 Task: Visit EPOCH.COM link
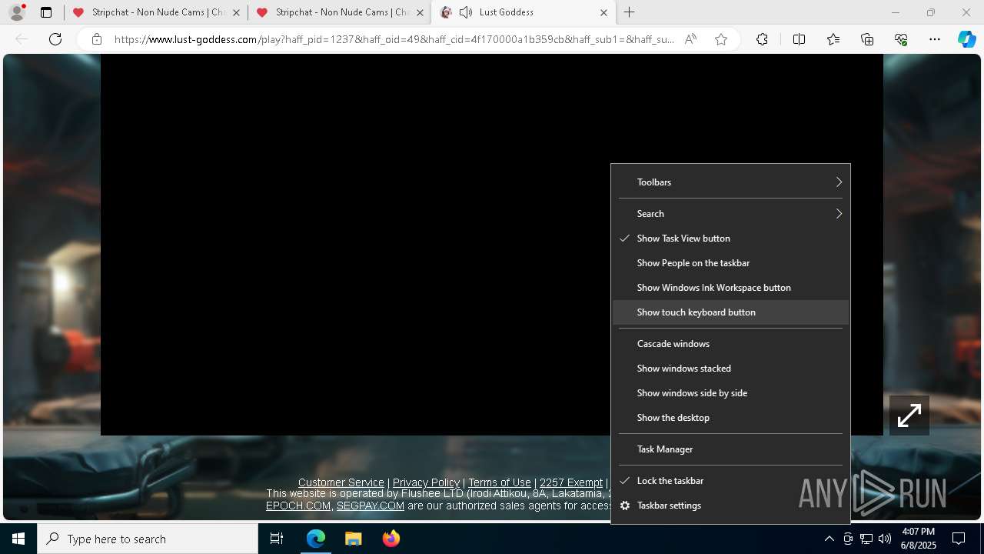[x=298, y=506]
